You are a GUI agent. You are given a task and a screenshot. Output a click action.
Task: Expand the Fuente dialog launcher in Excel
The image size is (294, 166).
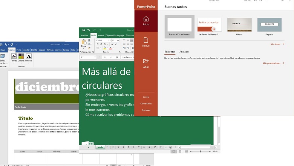coord(119,52)
